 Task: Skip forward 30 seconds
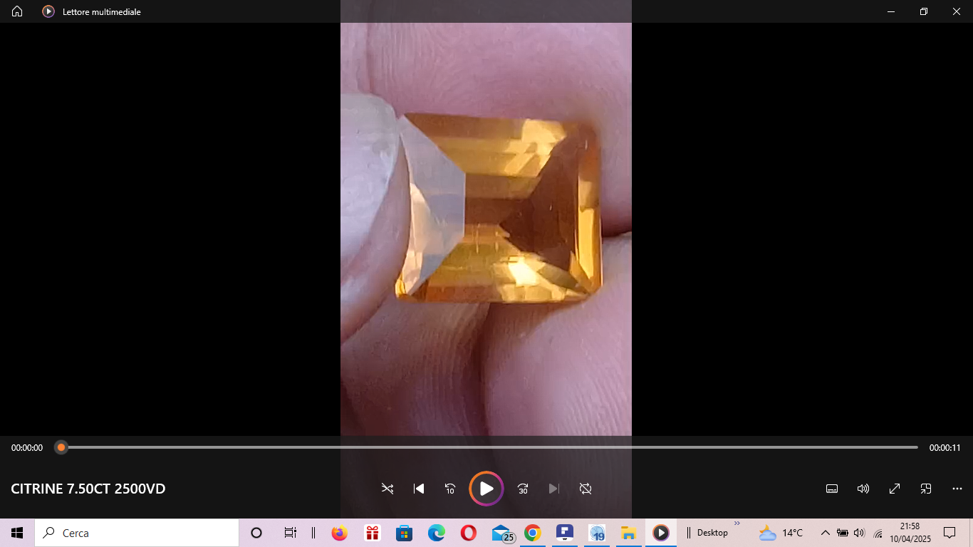coord(523,489)
